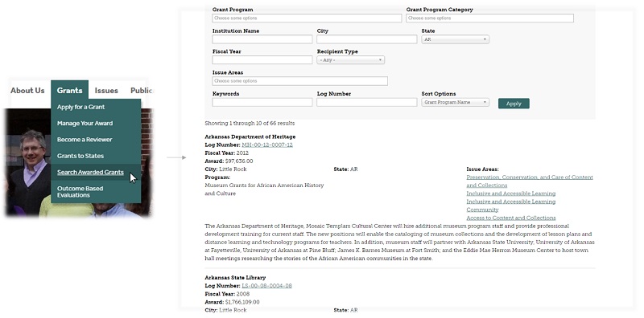Click the $1,766,109.00 award amount
This screenshot has height=318, width=644.
click(242, 302)
